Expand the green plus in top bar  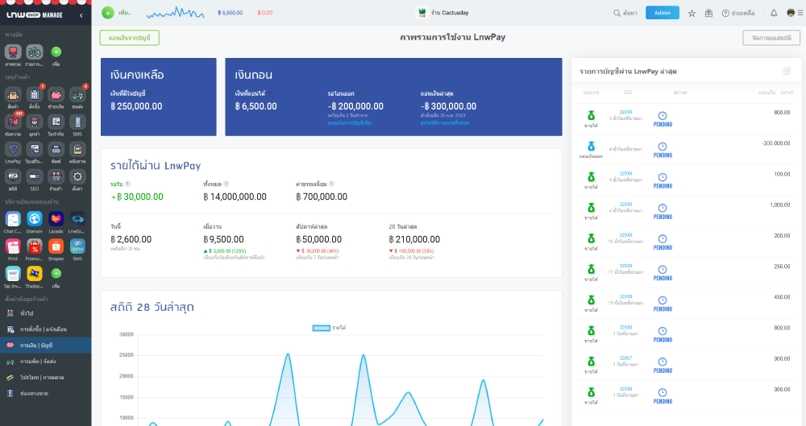(107, 13)
